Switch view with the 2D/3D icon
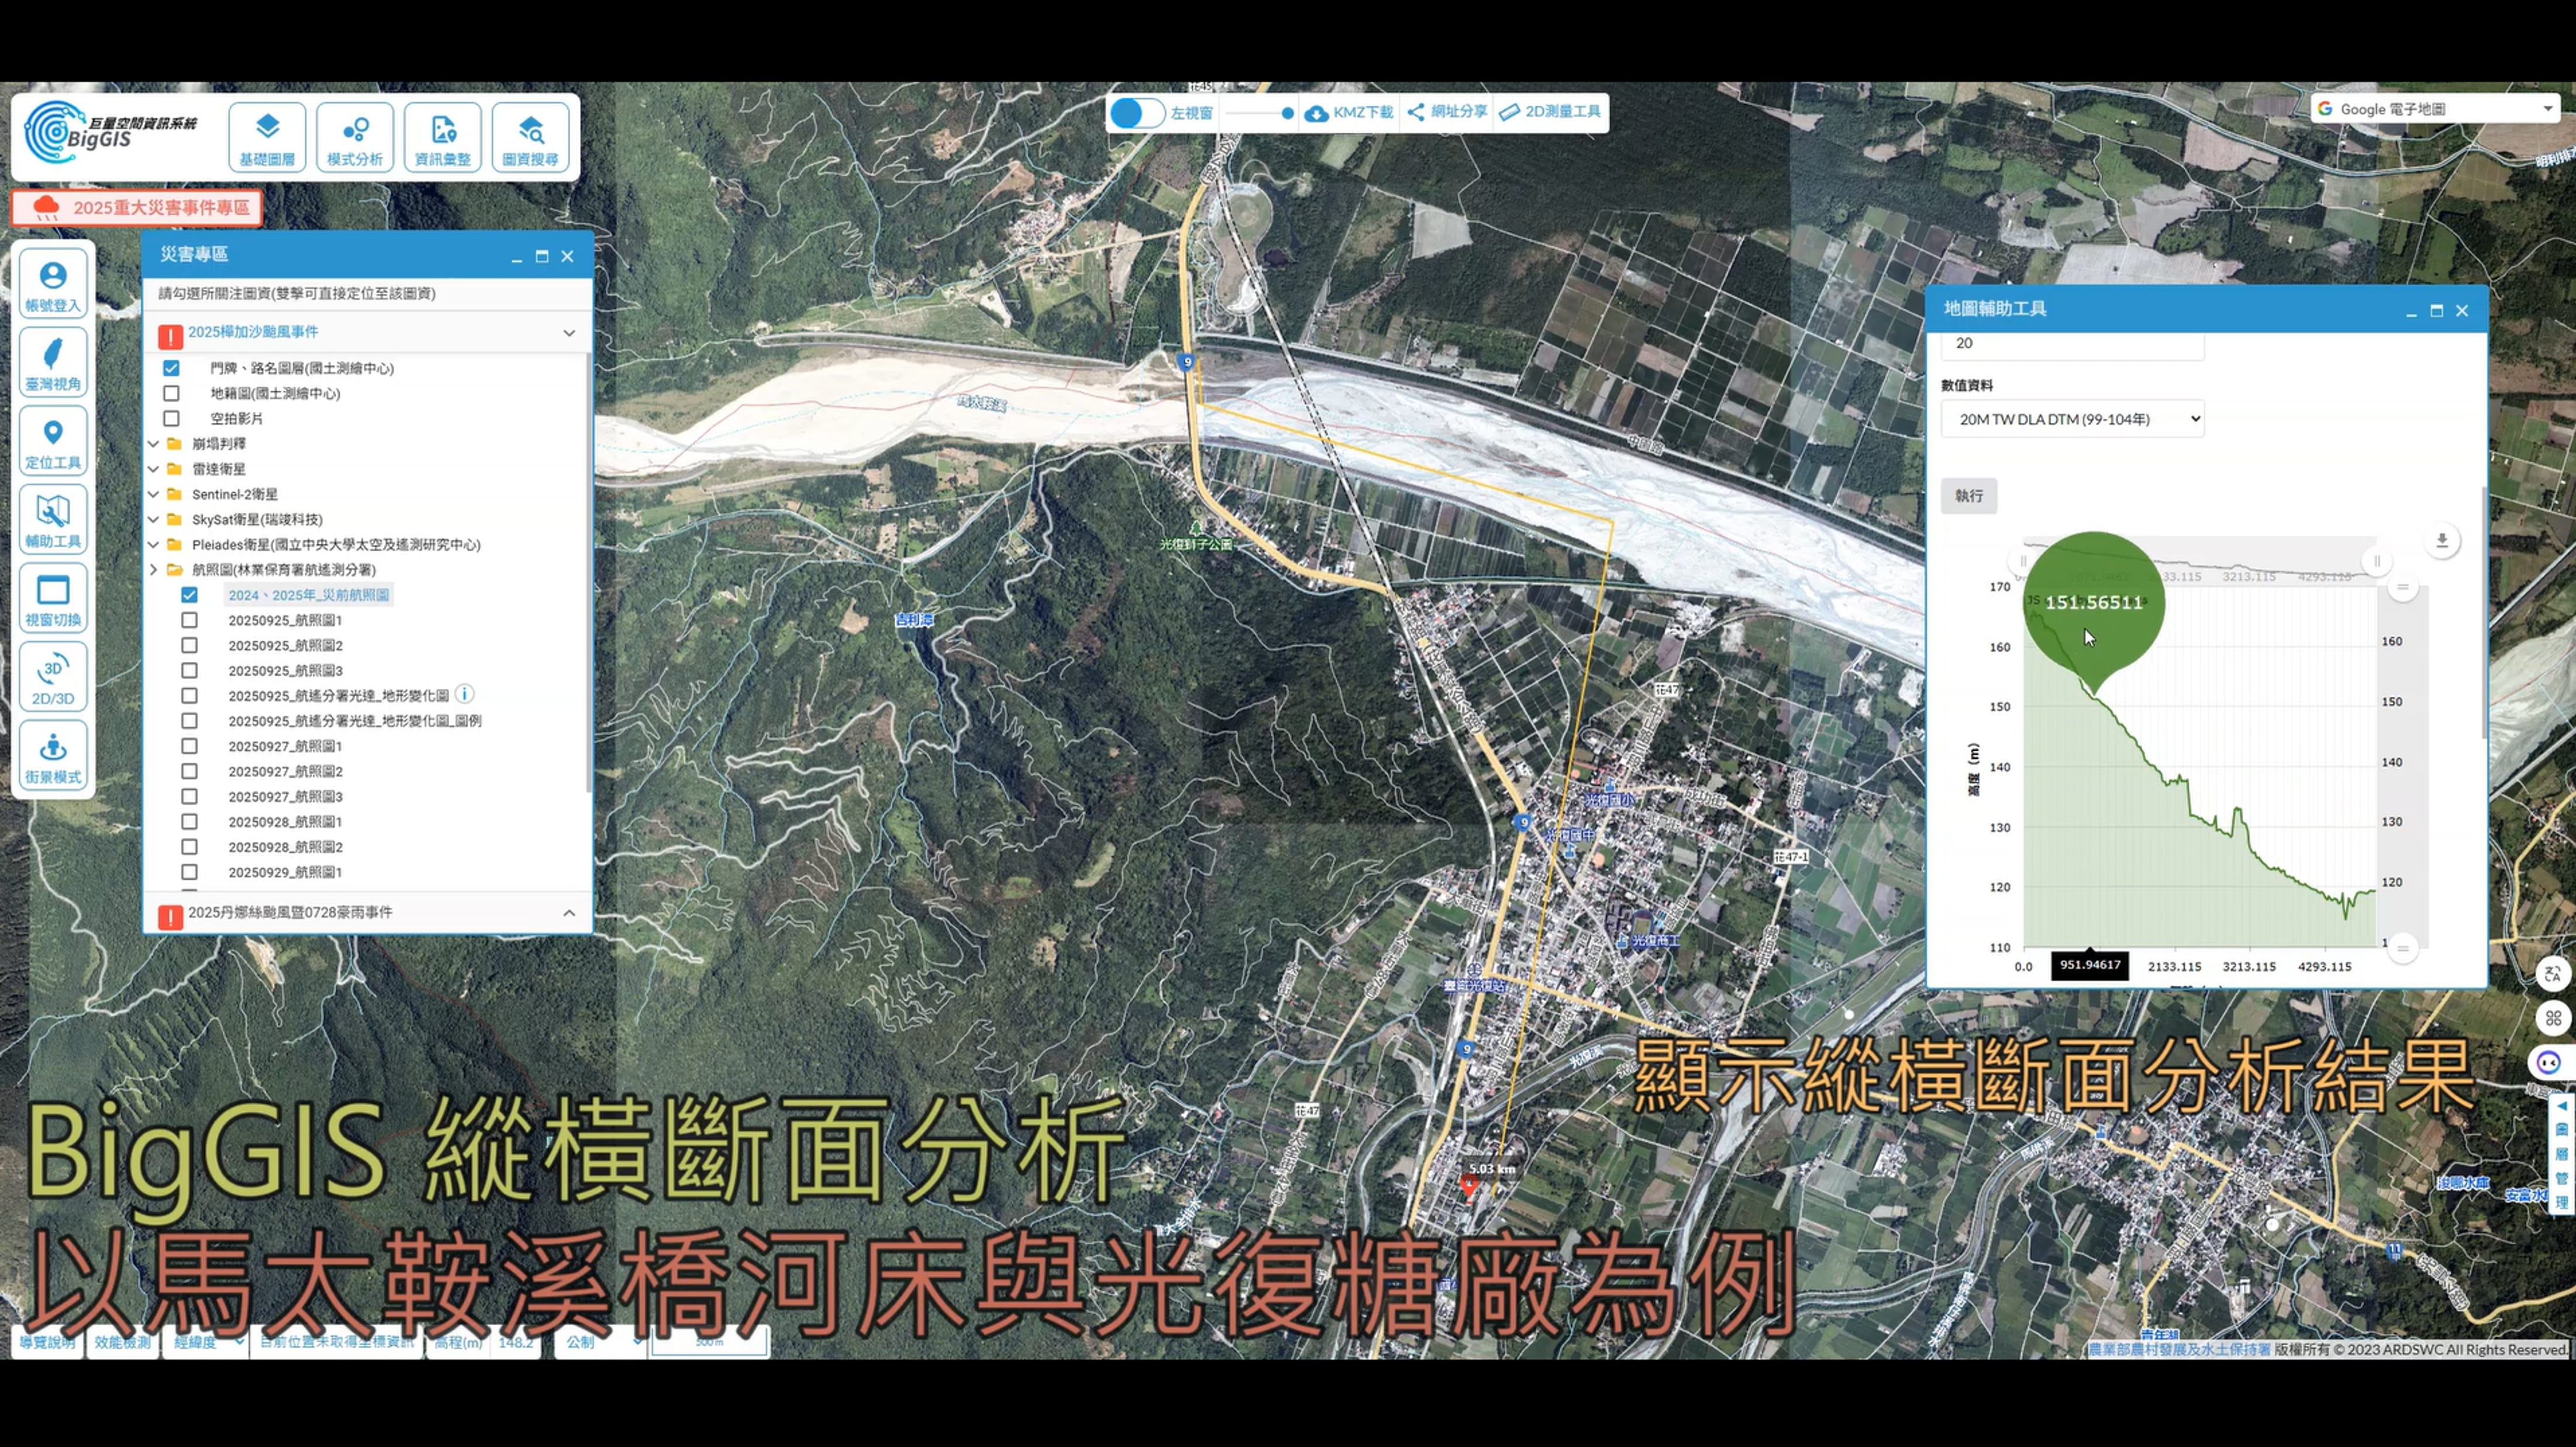This screenshot has height=1447, width=2576. [53, 677]
